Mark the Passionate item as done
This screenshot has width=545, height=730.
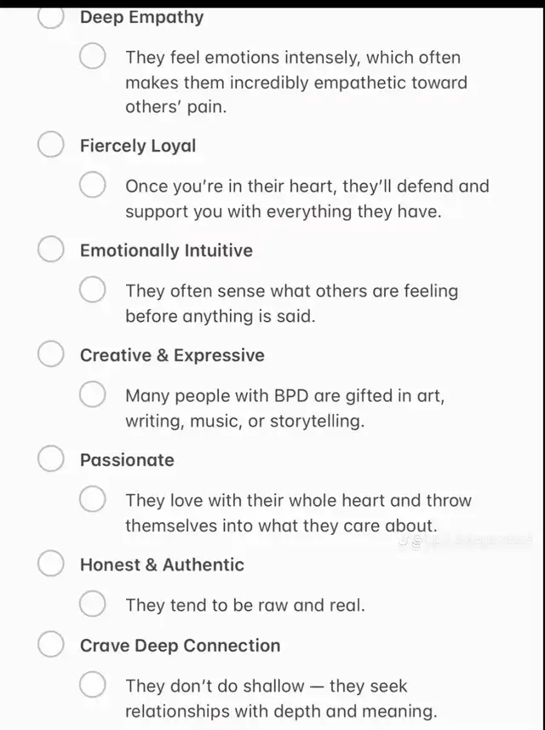point(51,458)
